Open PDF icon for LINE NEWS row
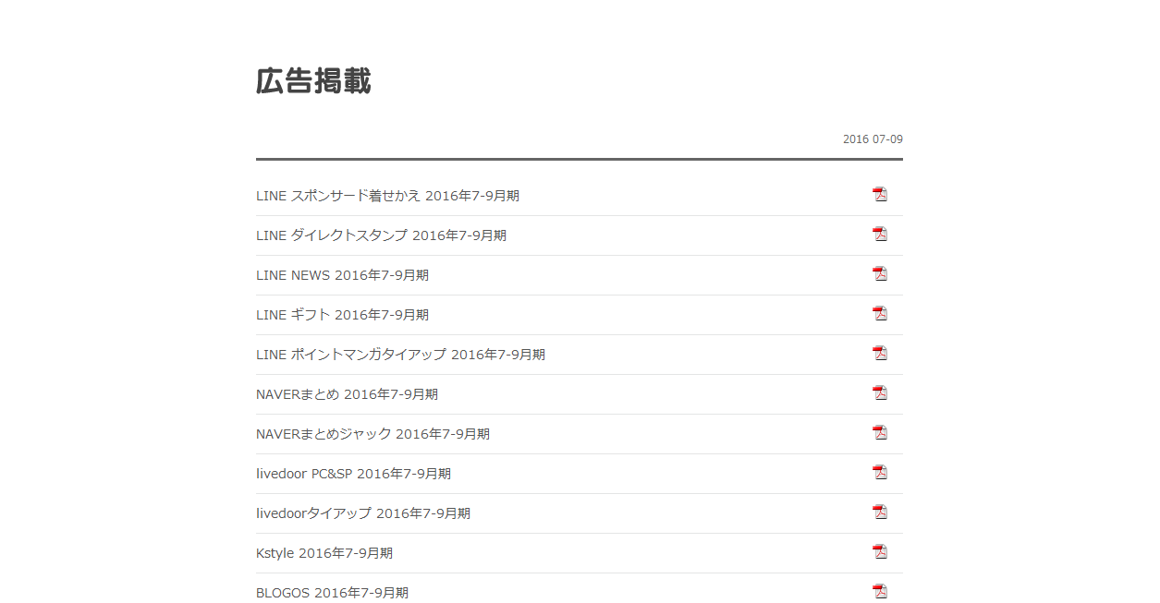 pyautogui.click(x=880, y=273)
